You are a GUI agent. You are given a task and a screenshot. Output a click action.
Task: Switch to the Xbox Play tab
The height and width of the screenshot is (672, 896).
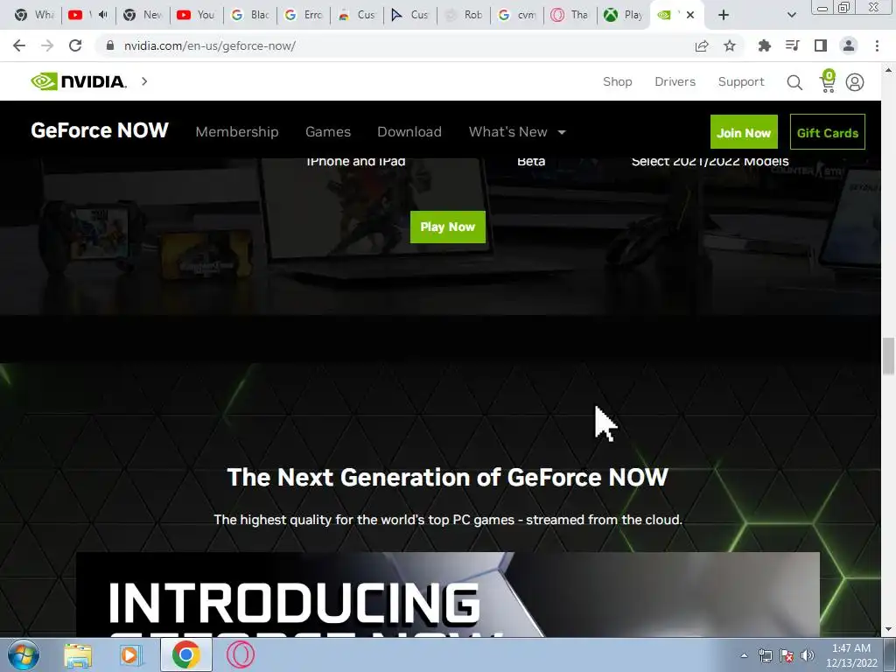pos(623,15)
